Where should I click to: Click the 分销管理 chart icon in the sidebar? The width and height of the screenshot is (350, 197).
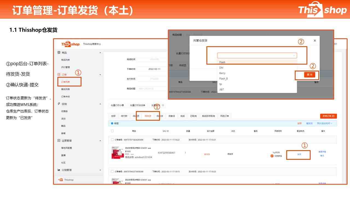pyautogui.click(x=59, y=170)
